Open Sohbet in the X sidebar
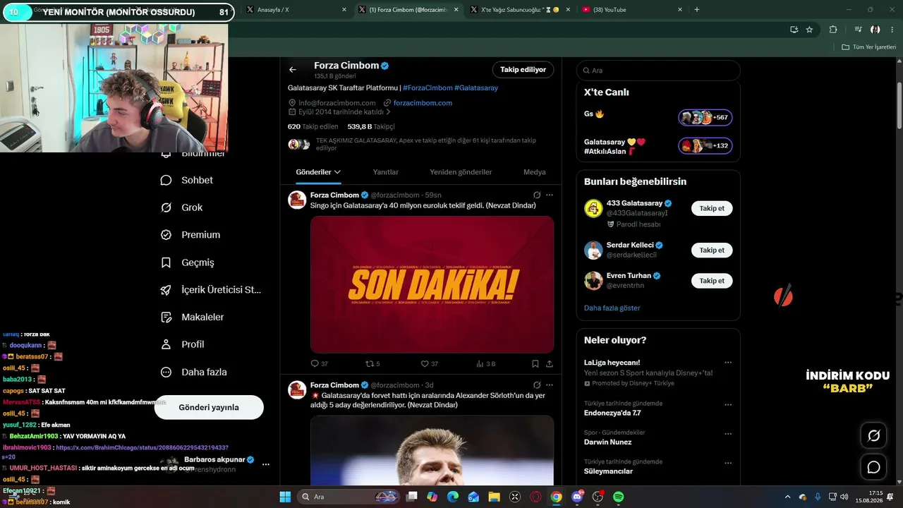The height and width of the screenshot is (508, 903). tap(187, 180)
